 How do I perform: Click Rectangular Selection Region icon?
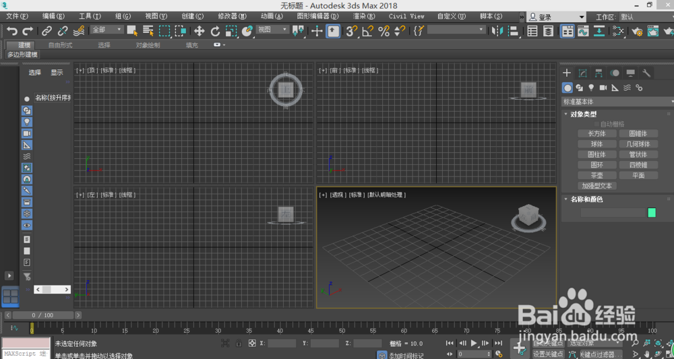pos(164,31)
